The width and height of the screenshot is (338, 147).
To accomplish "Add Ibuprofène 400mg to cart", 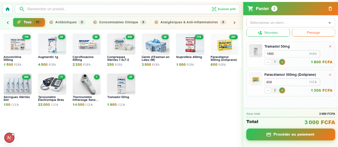I will (x=190, y=50).
